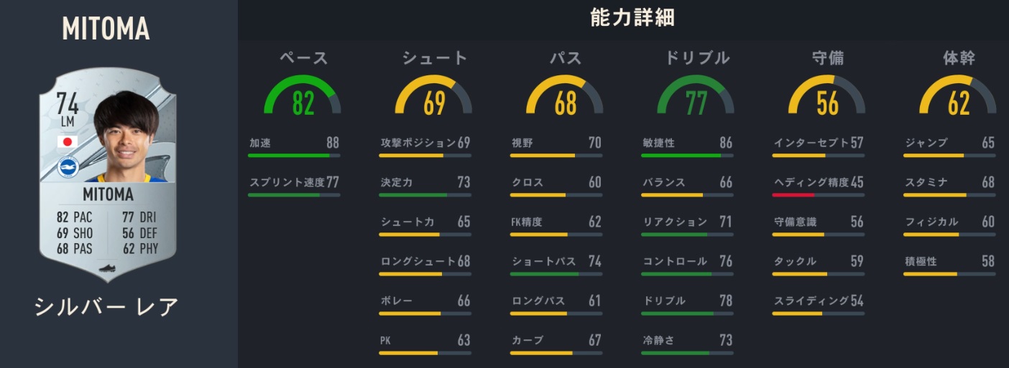
Task: Click the スプリント速度 77 stat row
Action: tap(294, 183)
